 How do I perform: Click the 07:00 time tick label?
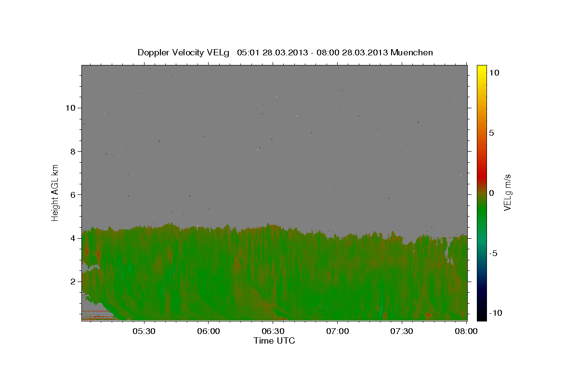[x=338, y=331]
